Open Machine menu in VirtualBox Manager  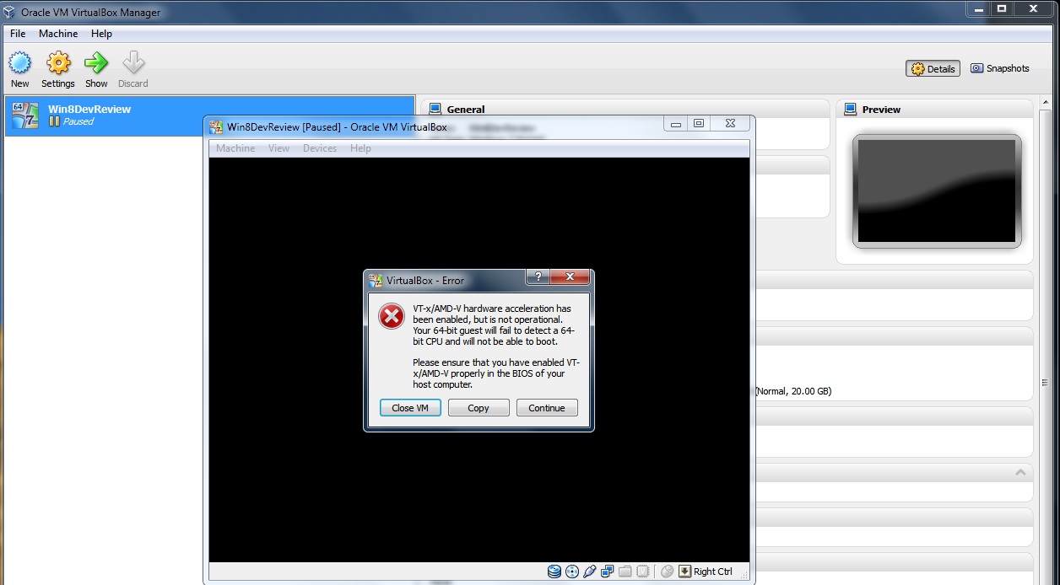click(58, 34)
